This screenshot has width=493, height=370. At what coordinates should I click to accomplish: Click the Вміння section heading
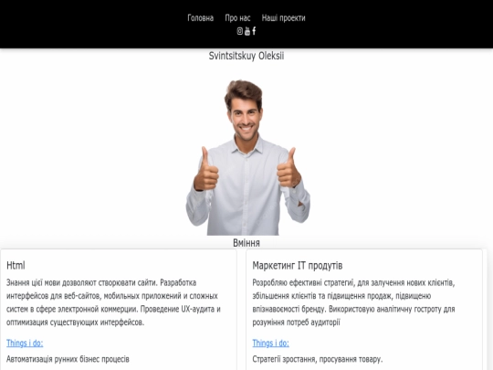point(246,243)
